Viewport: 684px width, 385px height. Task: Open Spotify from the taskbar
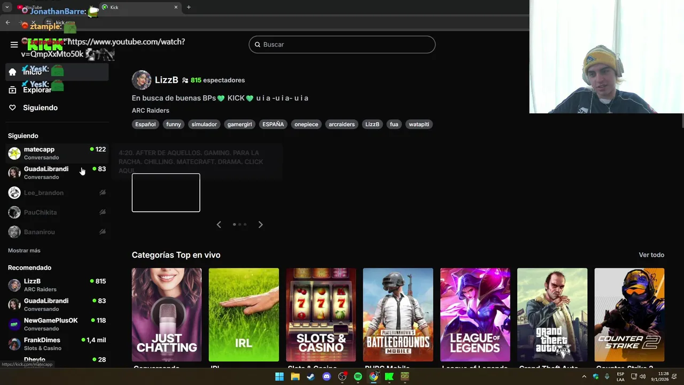pyautogui.click(x=358, y=376)
